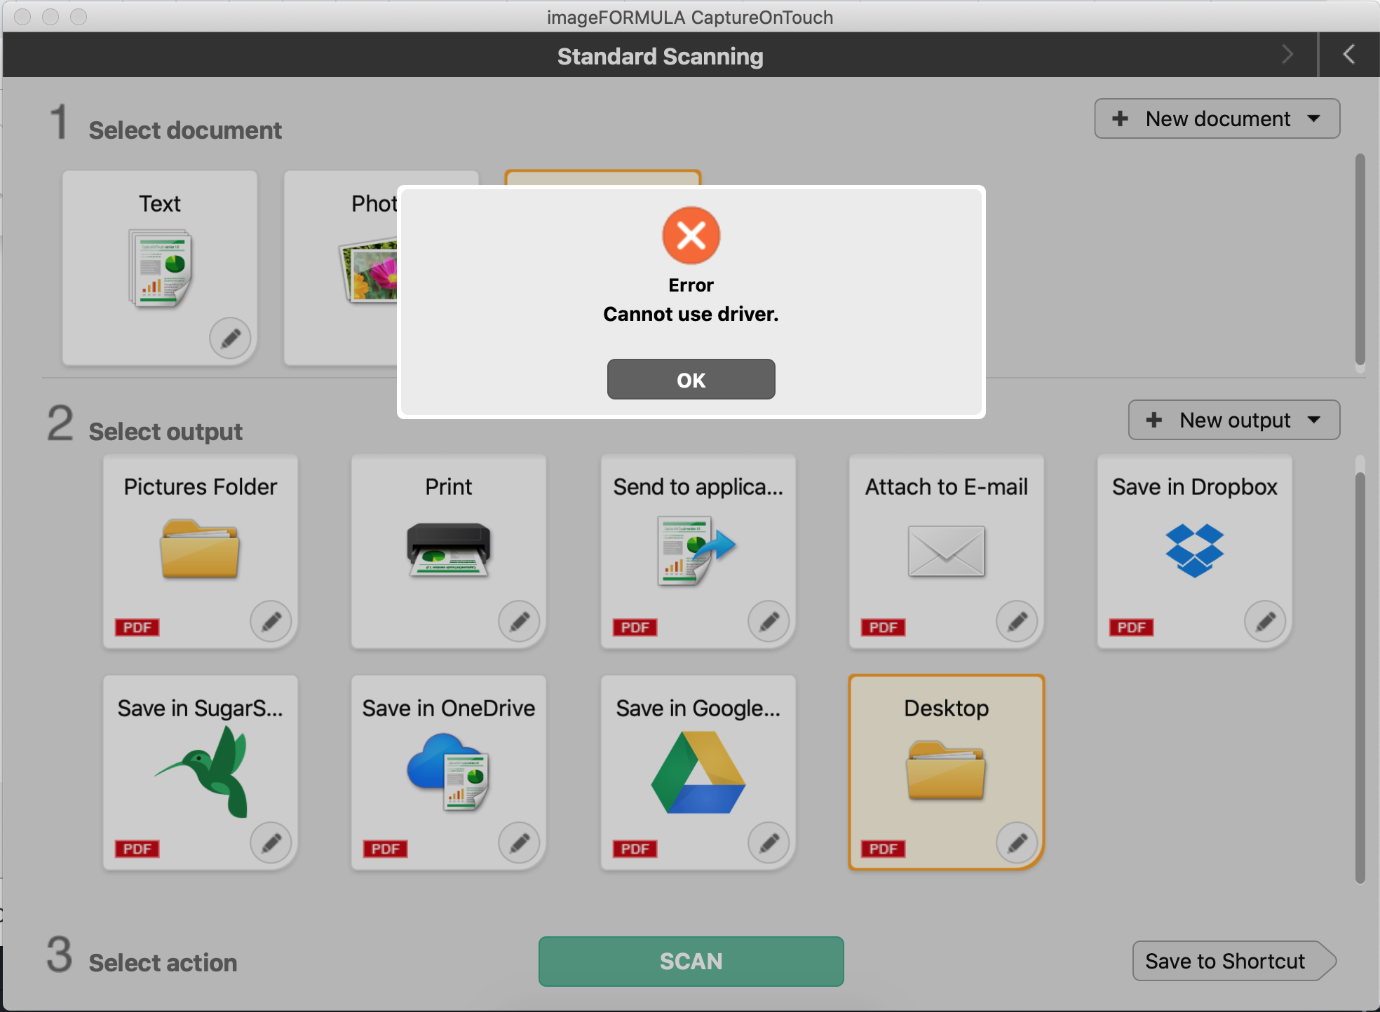Image resolution: width=1380 pixels, height=1012 pixels.
Task: Edit the Desktop output with pencil icon
Action: point(1017,842)
